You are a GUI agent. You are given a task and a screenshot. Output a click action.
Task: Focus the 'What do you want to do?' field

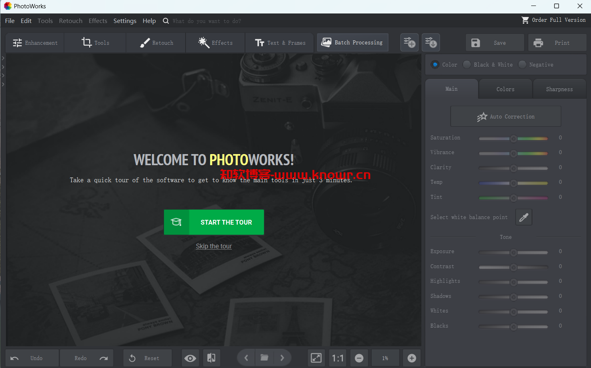coord(207,21)
